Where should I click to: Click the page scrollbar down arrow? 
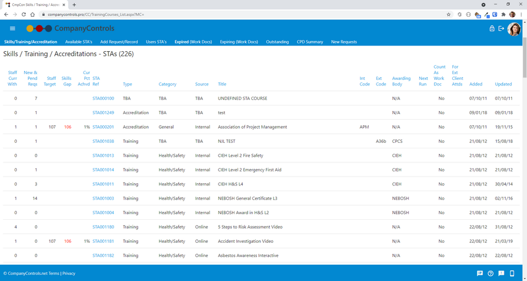(525, 278)
